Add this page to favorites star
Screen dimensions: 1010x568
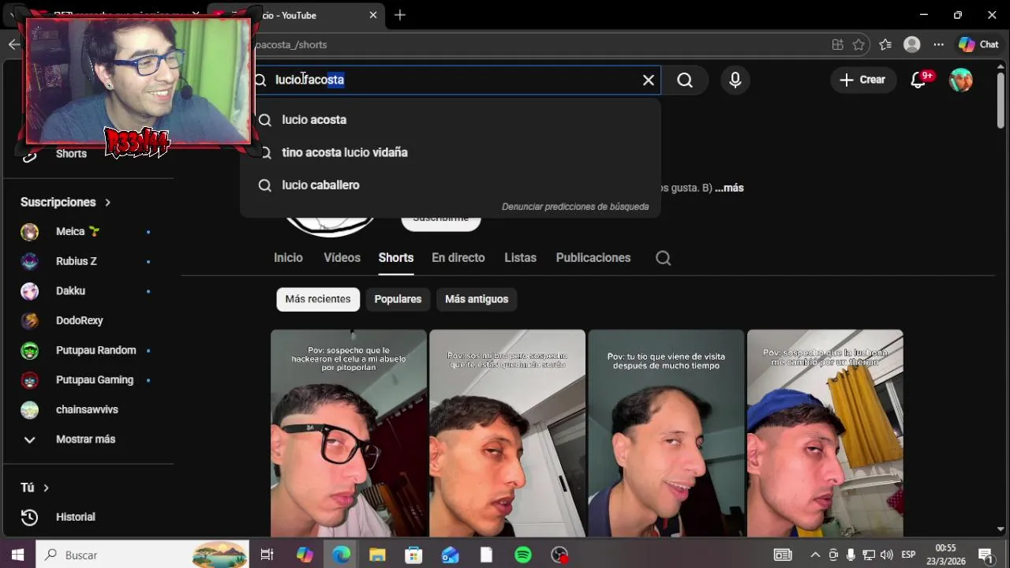(x=858, y=45)
